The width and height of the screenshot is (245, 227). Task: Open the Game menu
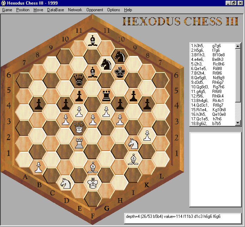pos(7,10)
